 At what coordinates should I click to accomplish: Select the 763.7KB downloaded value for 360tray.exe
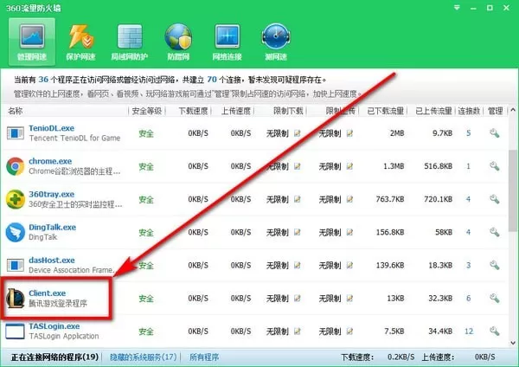tap(390, 199)
